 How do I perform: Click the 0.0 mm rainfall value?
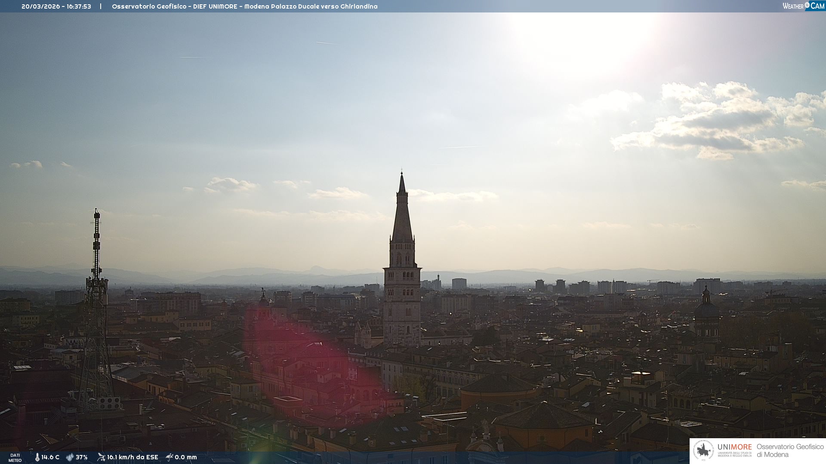186,458
